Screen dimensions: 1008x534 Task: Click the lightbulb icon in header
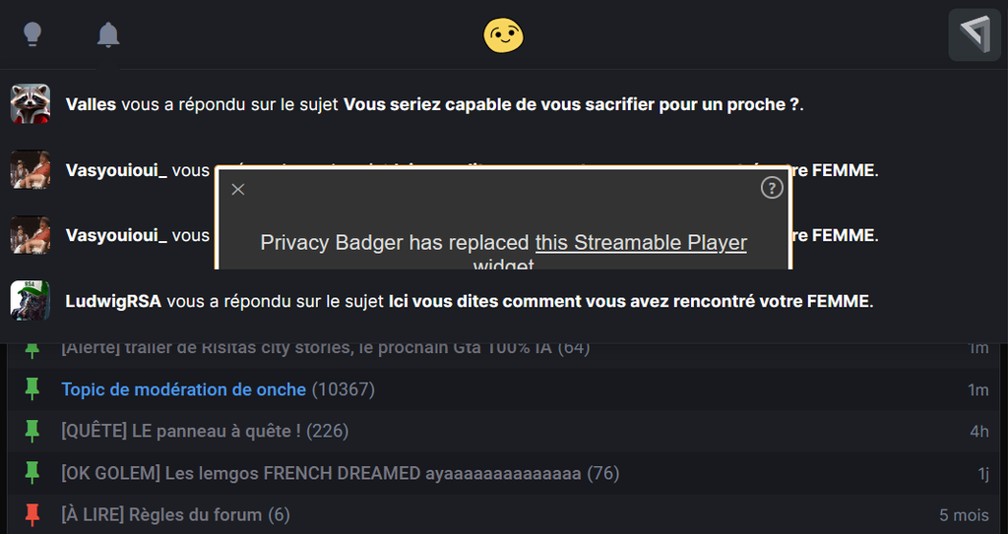coord(32,35)
